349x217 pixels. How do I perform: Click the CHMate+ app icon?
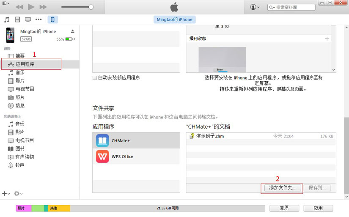[102, 140]
